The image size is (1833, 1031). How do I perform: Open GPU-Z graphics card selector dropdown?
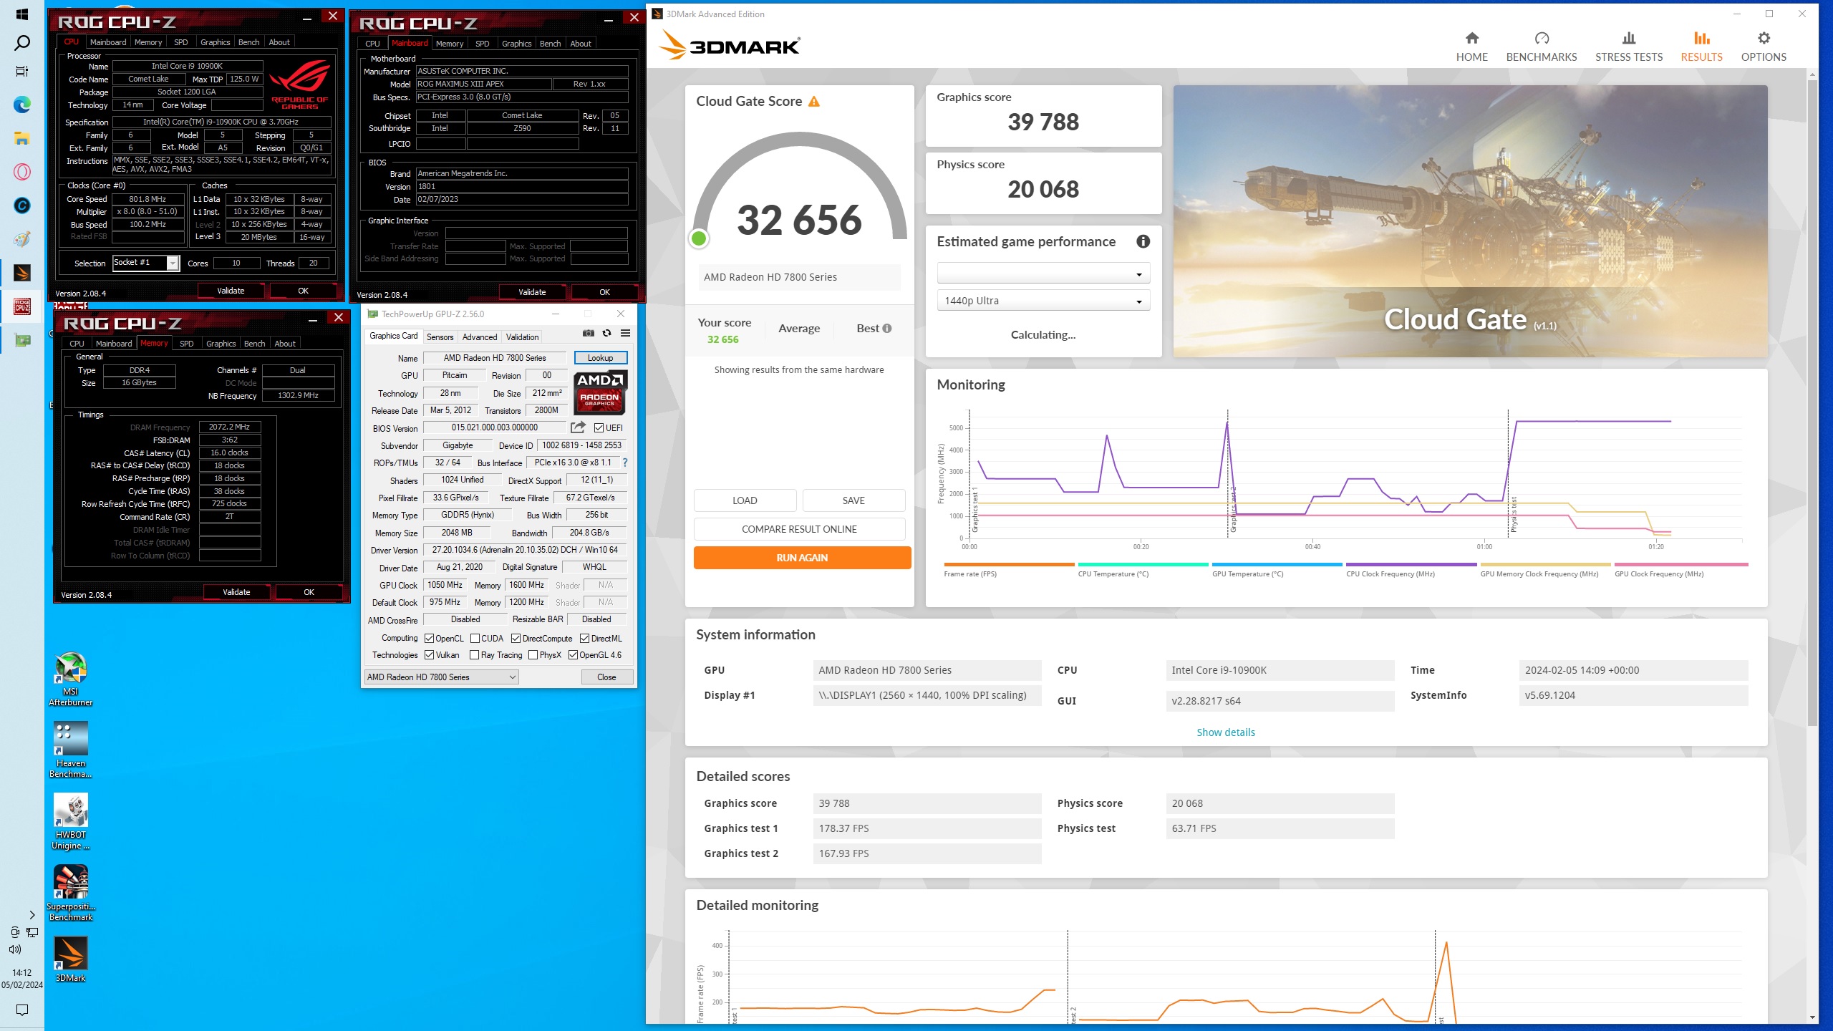tap(441, 677)
